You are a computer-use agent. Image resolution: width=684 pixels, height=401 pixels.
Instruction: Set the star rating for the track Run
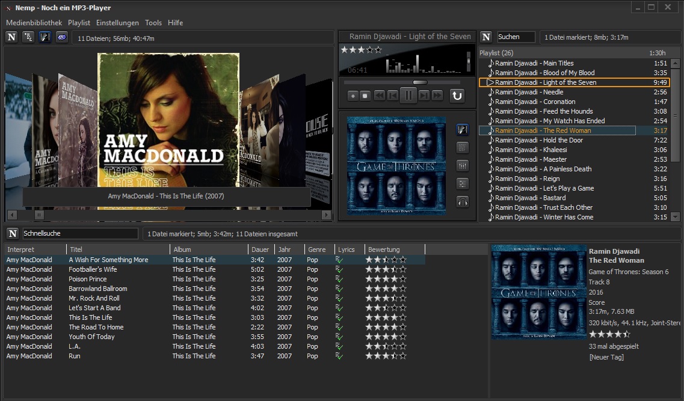386,356
